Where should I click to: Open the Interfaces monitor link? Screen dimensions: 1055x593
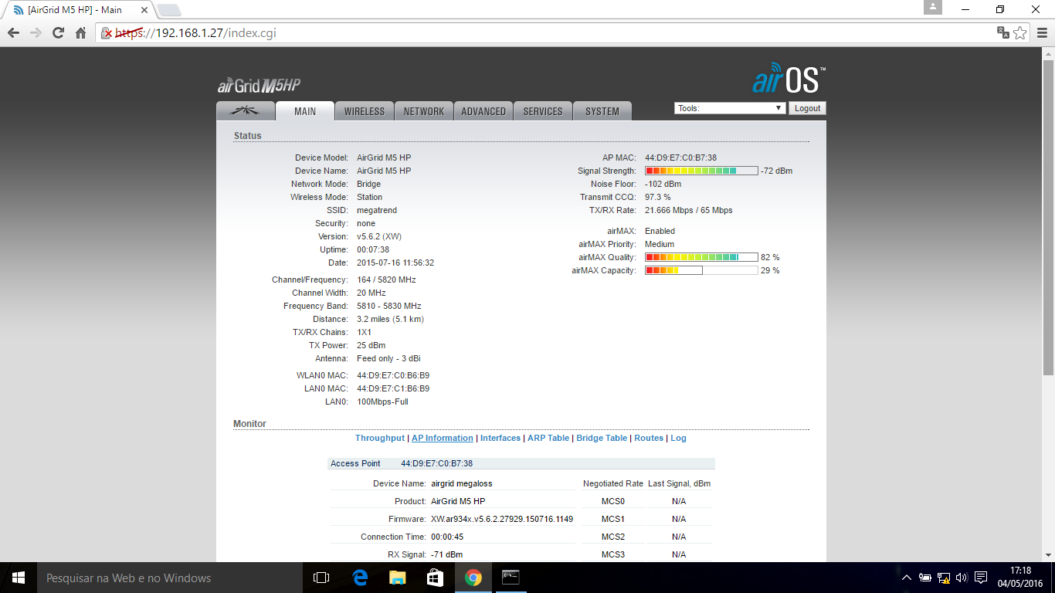pos(500,438)
